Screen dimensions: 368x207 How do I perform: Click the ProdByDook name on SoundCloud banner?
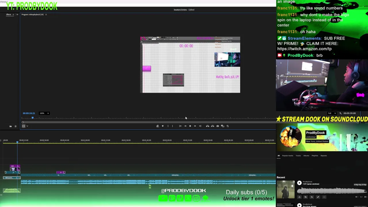pos(315,133)
